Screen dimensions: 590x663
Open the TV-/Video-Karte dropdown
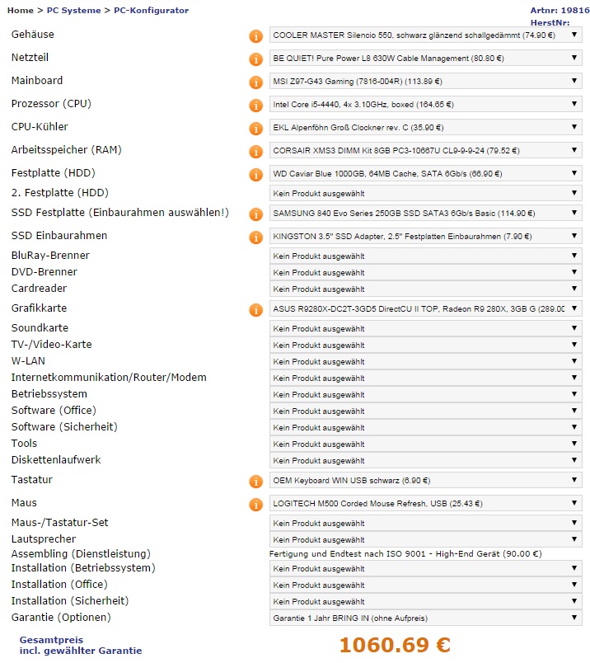click(425, 345)
